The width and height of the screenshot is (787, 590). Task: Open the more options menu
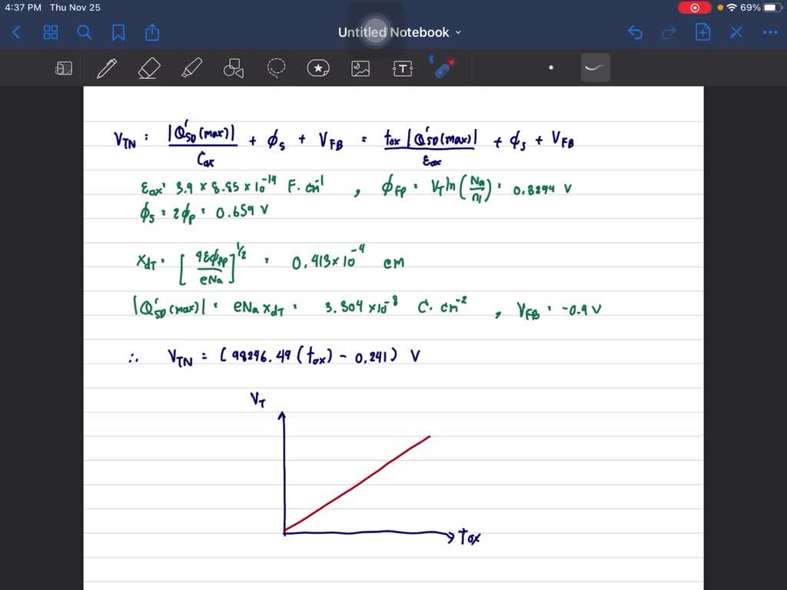tap(771, 32)
